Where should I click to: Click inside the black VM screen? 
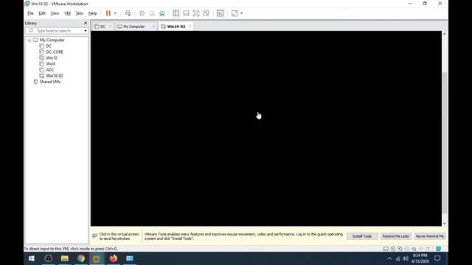[266, 128]
